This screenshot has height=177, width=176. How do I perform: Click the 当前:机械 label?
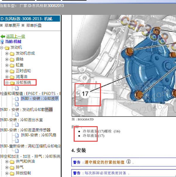click(x=13, y=41)
